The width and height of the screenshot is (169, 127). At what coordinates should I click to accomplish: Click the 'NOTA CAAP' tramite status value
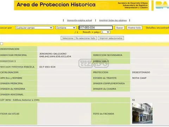point(139,78)
